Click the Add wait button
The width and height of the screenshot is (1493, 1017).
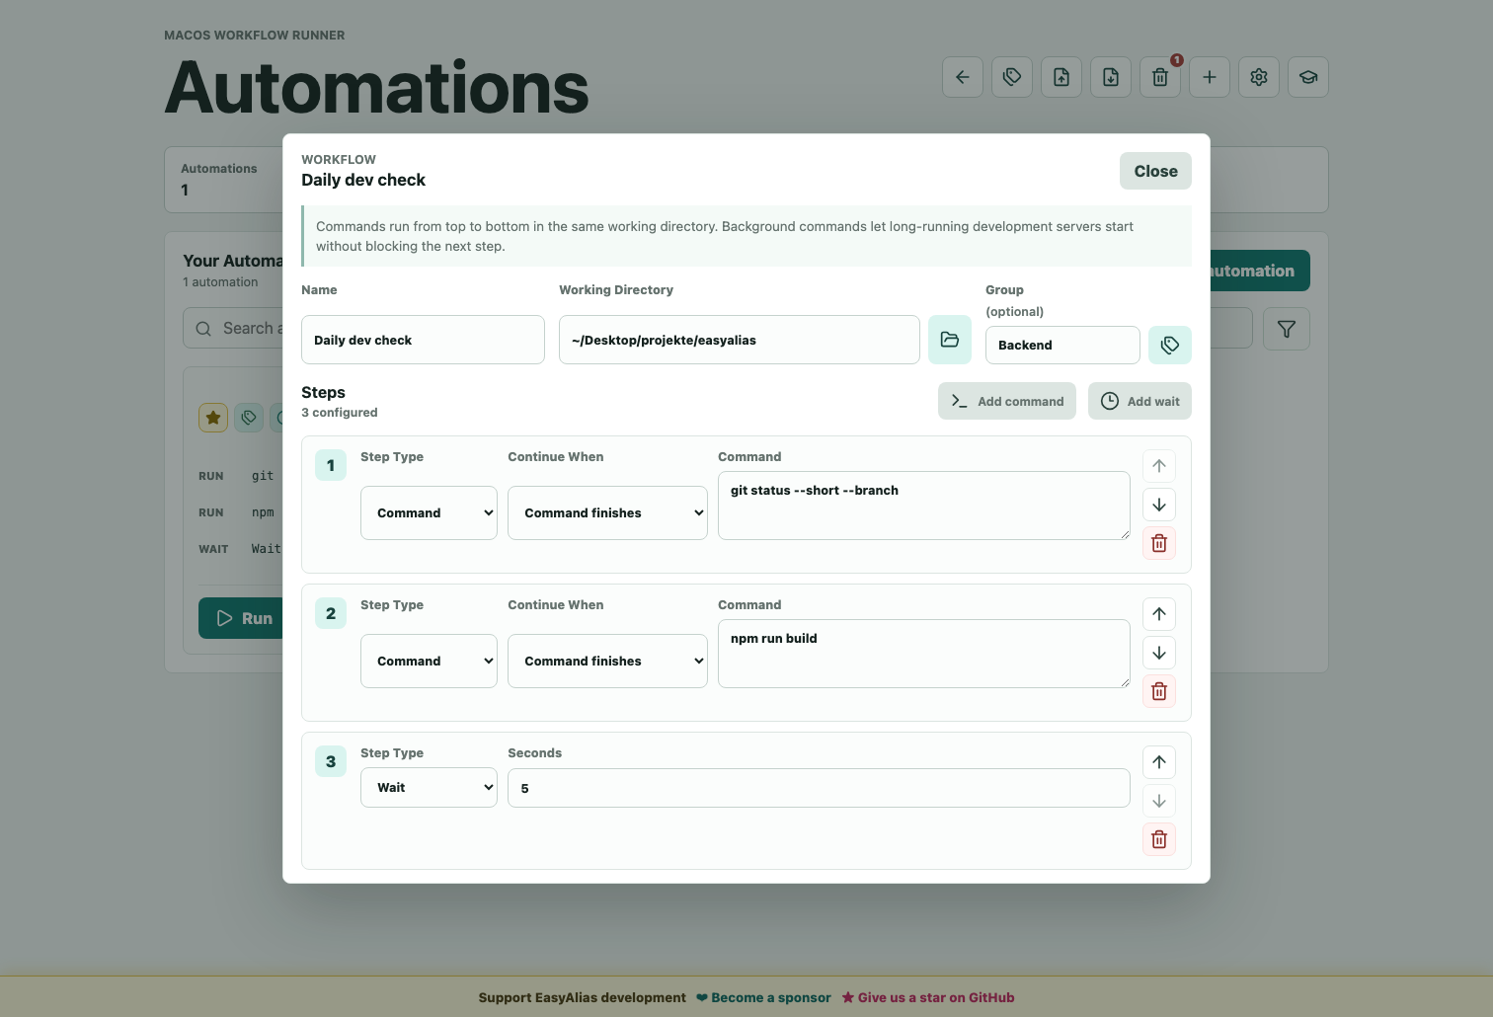point(1139,401)
